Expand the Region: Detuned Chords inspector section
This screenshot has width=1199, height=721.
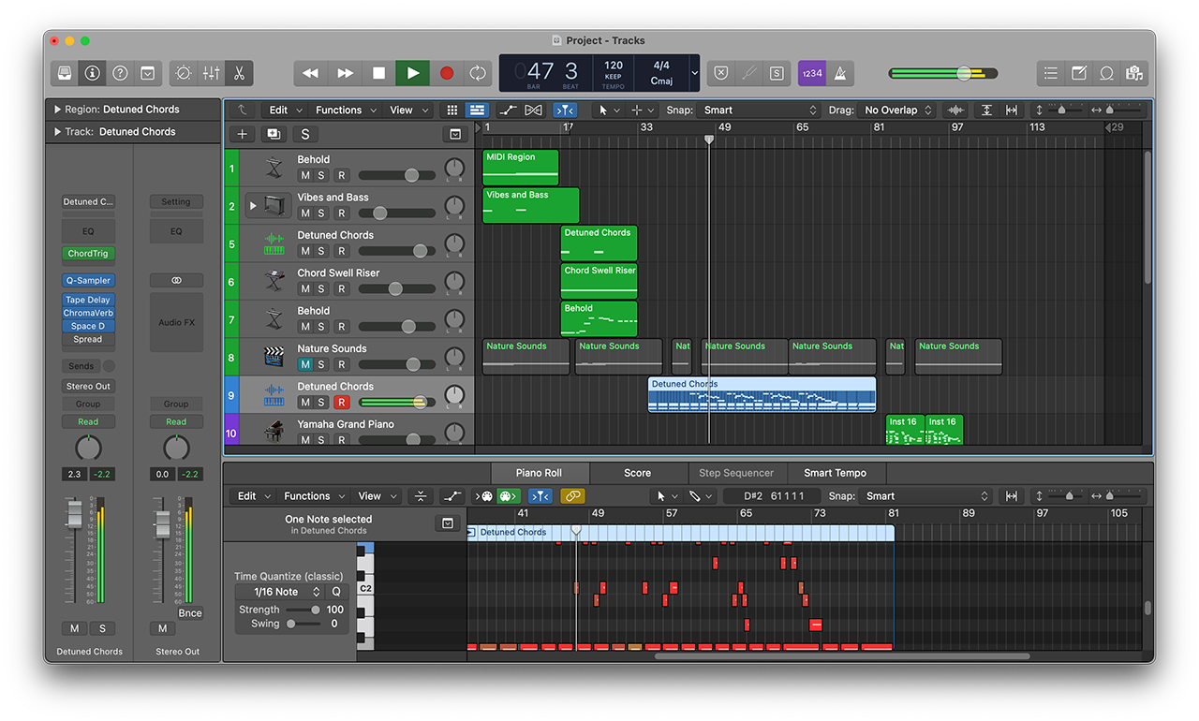[x=58, y=110]
